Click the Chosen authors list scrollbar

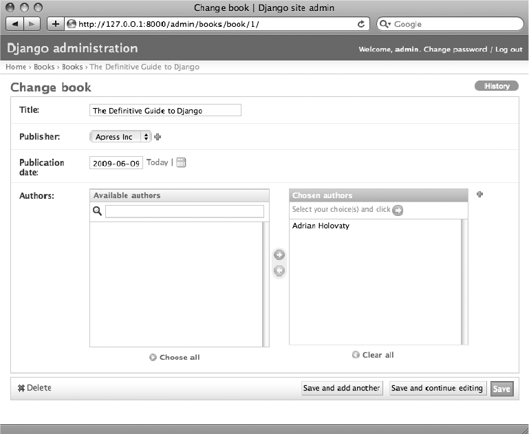[x=464, y=282]
